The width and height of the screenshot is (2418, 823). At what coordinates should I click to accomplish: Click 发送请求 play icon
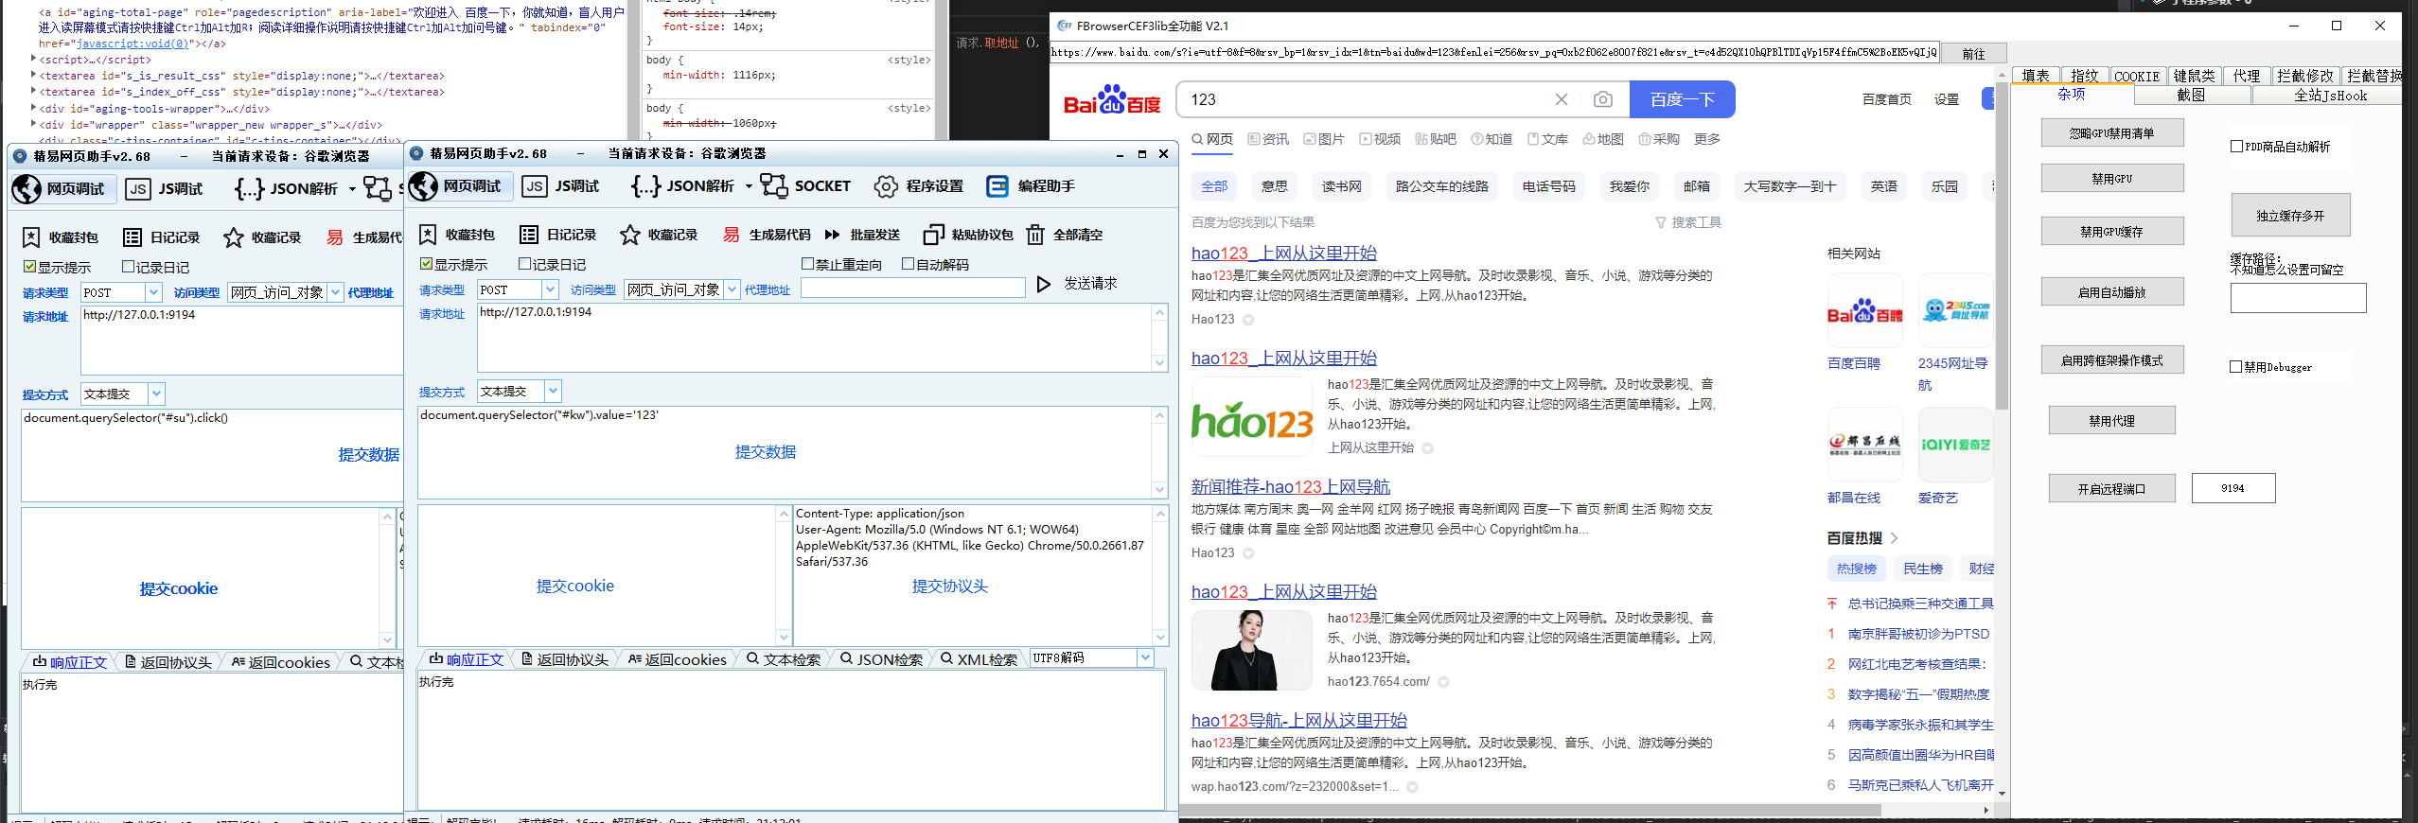(1044, 284)
